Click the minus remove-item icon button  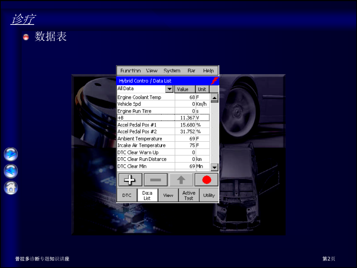(156, 180)
